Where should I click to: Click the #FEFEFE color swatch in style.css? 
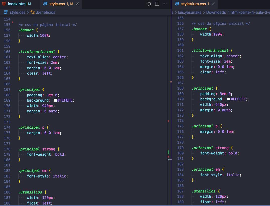[x=55, y=100]
